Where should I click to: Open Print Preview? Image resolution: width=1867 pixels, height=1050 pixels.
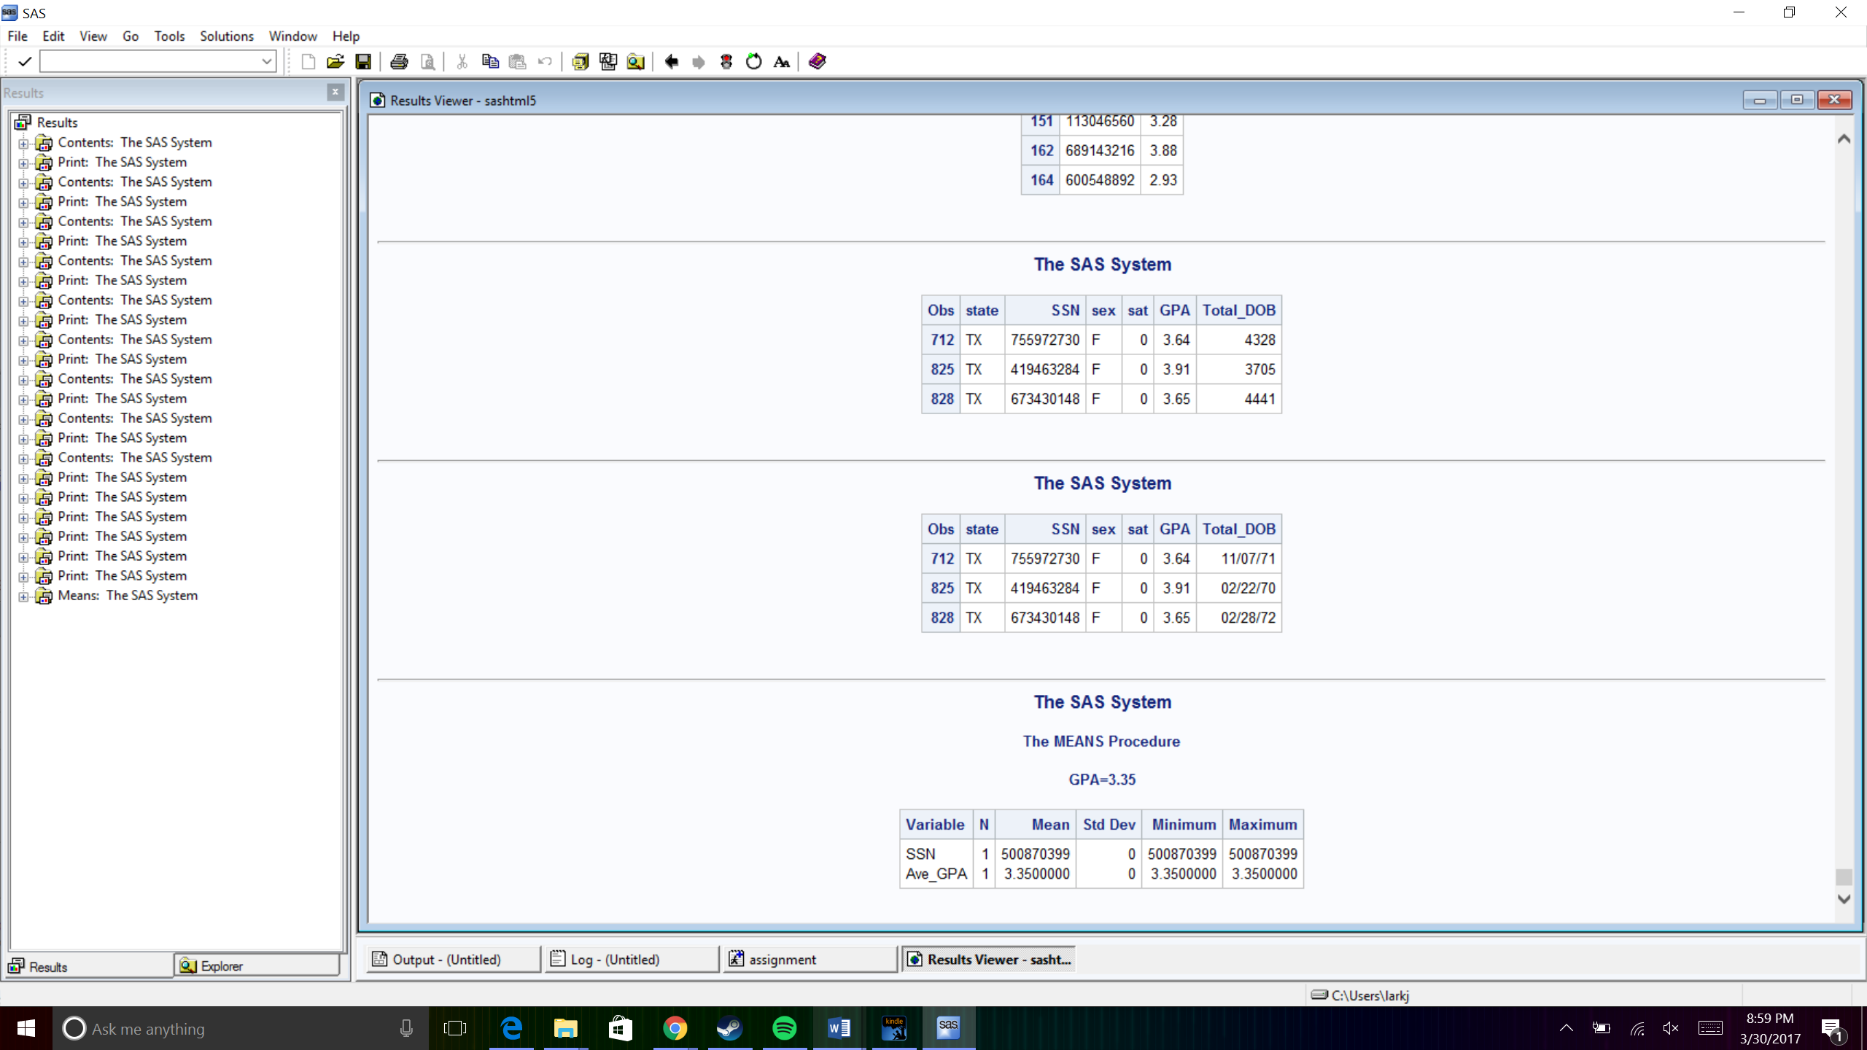(427, 61)
